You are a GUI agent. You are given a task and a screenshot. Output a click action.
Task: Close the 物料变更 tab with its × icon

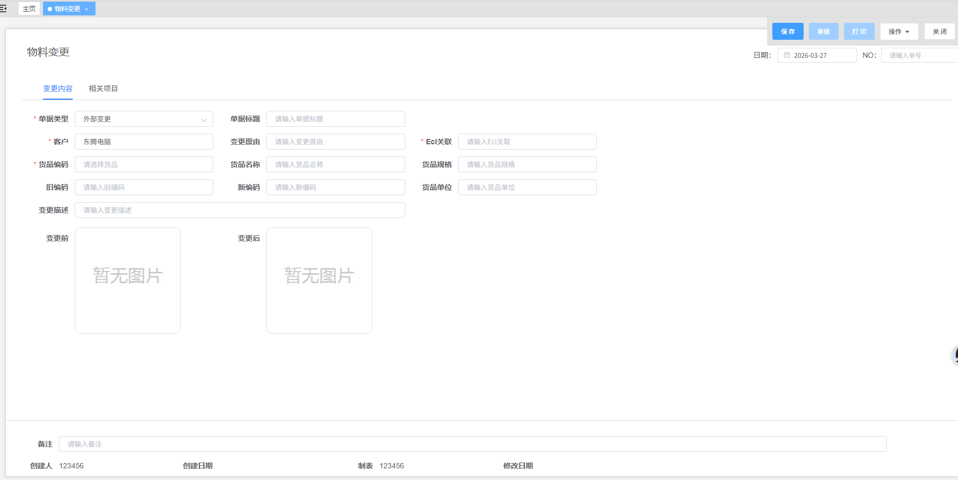86,9
